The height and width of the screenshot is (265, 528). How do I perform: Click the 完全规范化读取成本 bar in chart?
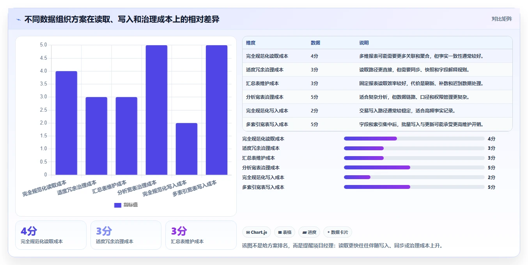click(x=66, y=123)
